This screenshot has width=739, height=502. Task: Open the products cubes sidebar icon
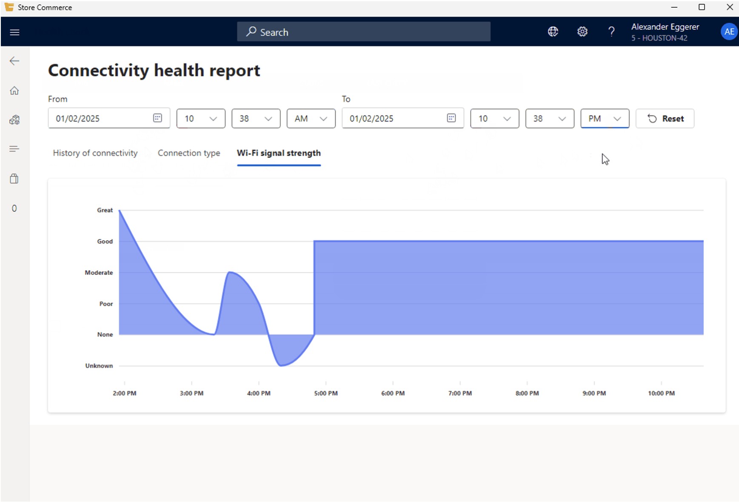[14, 120]
